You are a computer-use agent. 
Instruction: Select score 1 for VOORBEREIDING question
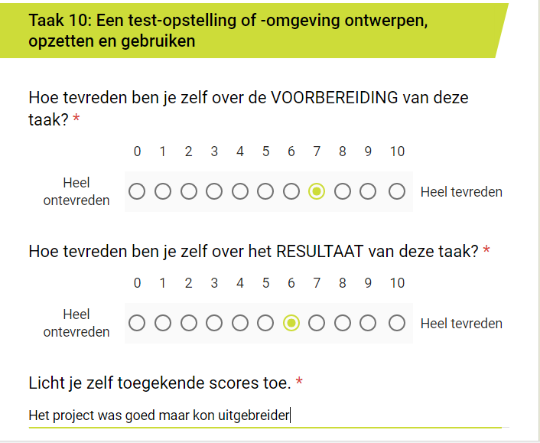point(163,191)
